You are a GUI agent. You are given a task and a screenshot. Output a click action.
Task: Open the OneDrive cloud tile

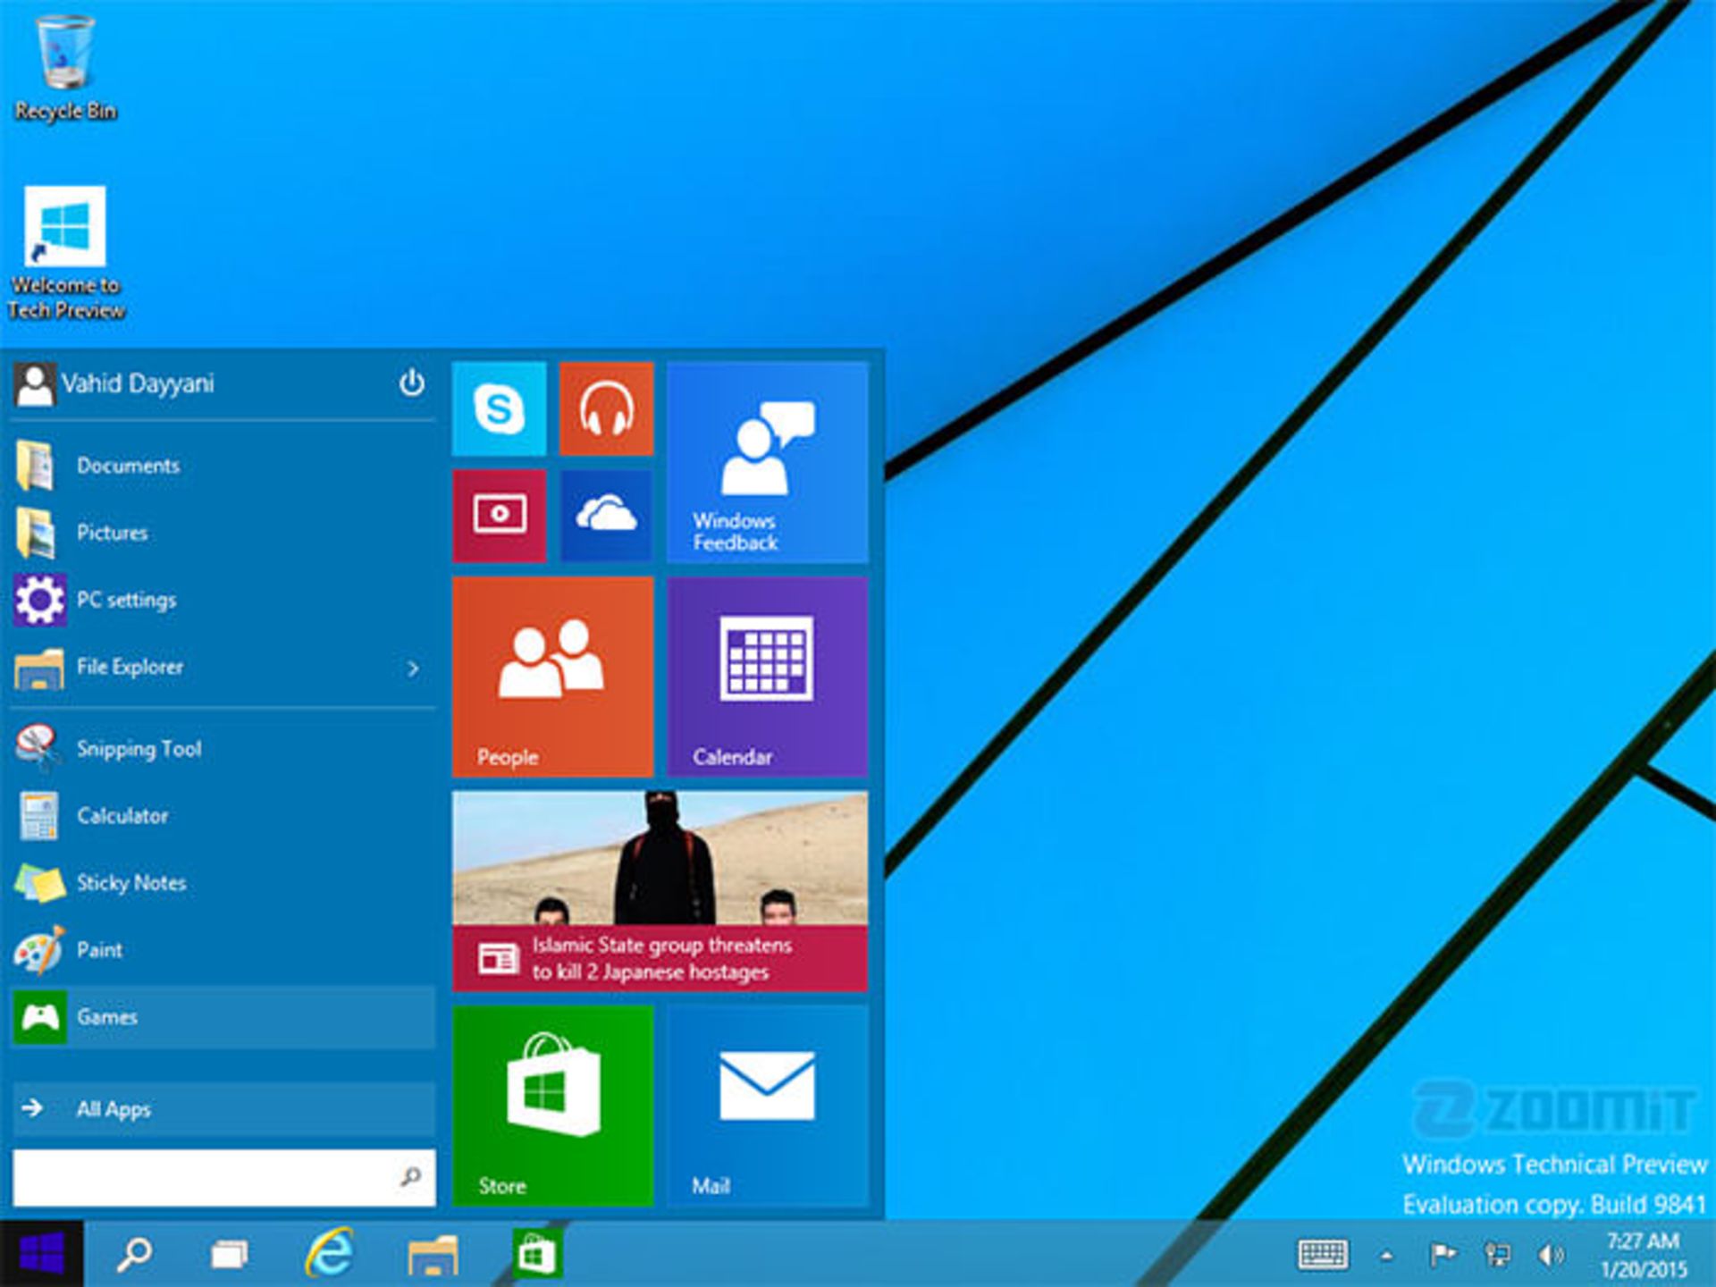(x=607, y=516)
